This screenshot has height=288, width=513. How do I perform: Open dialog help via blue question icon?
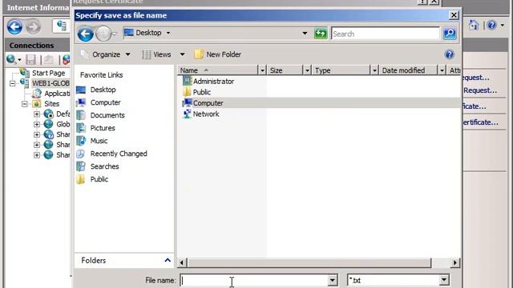point(450,54)
